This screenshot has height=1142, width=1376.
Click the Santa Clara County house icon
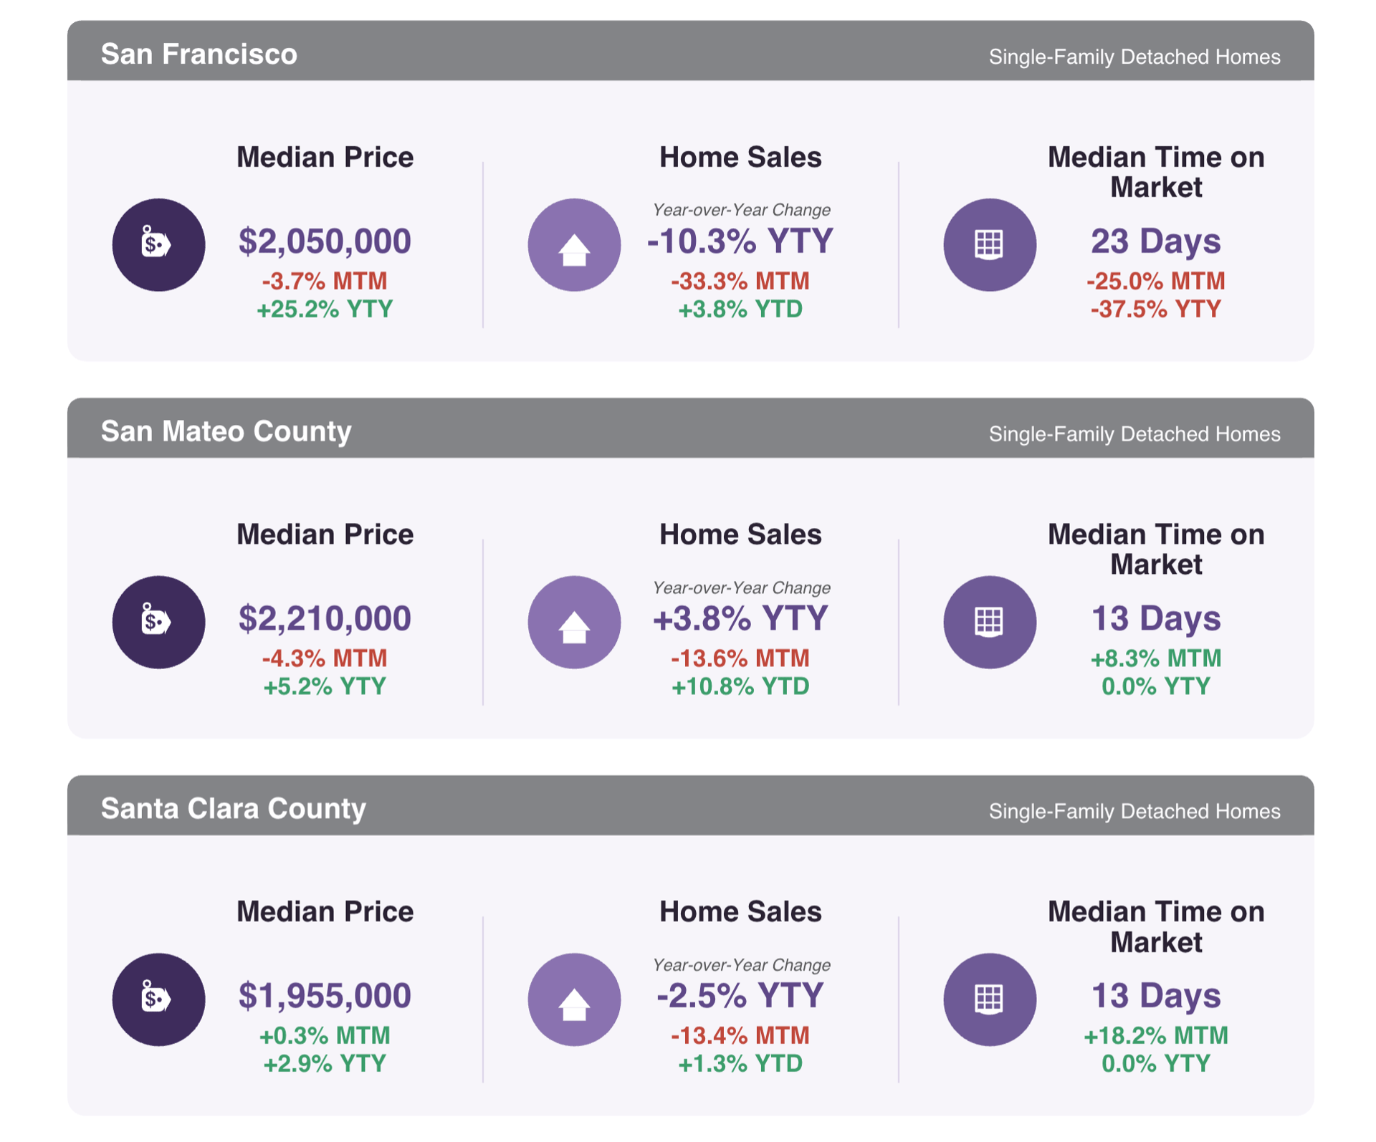point(574,999)
